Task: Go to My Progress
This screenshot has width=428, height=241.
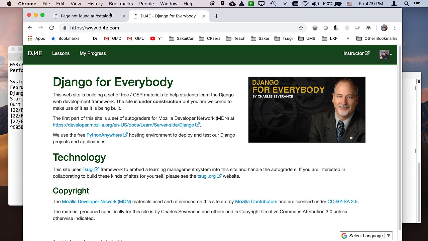Action: point(93,53)
